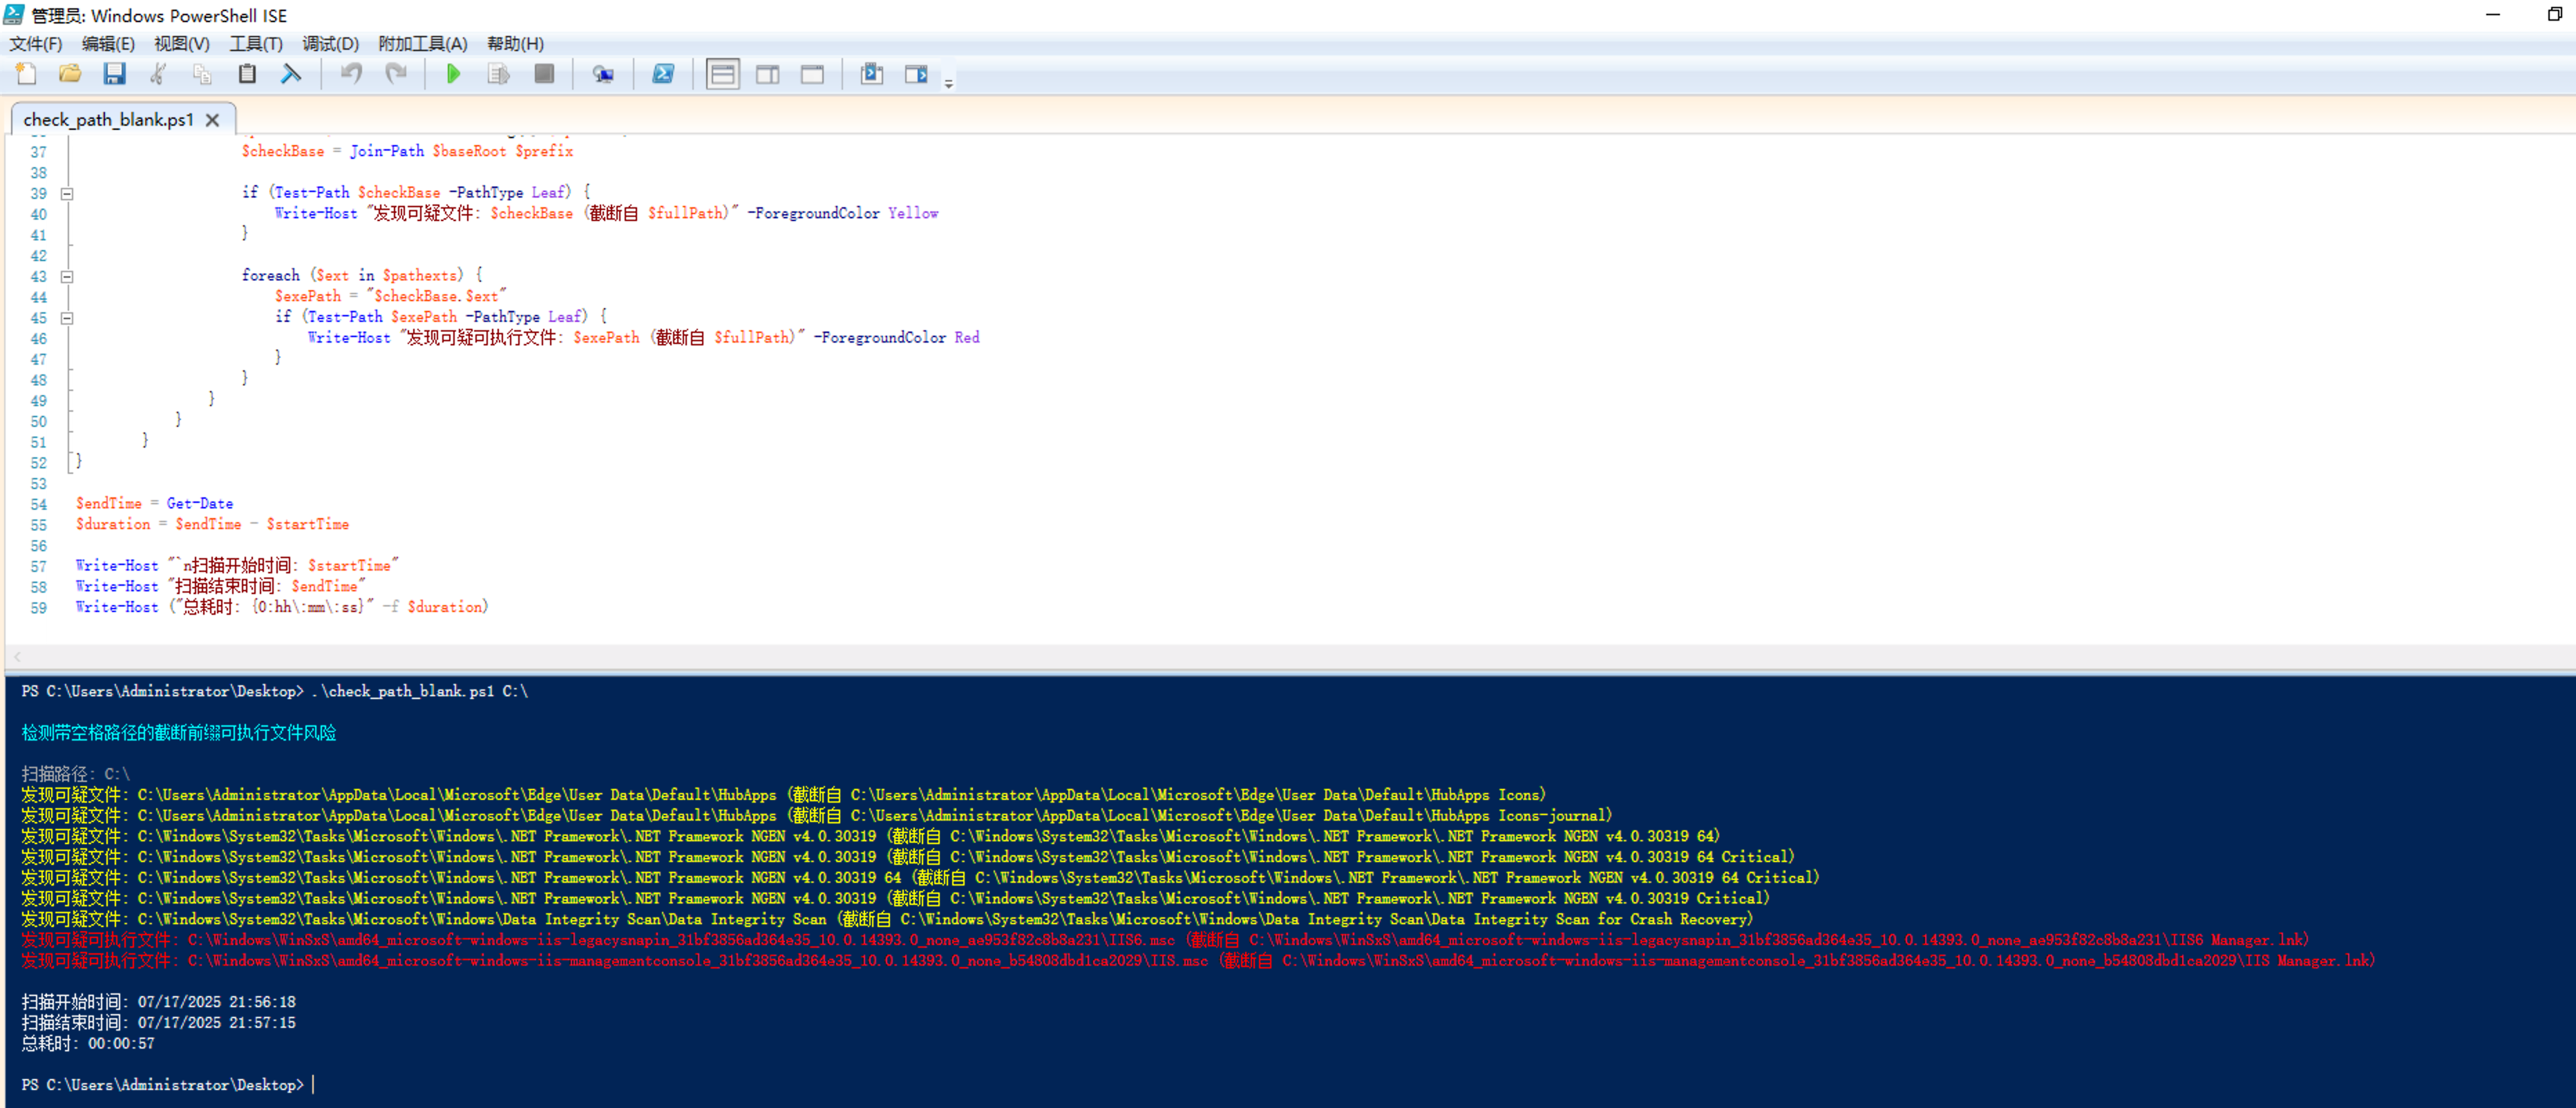Viewport: 2576px width, 1108px height.
Task: Toggle Show Script Pane Right layout
Action: tap(767, 74)
